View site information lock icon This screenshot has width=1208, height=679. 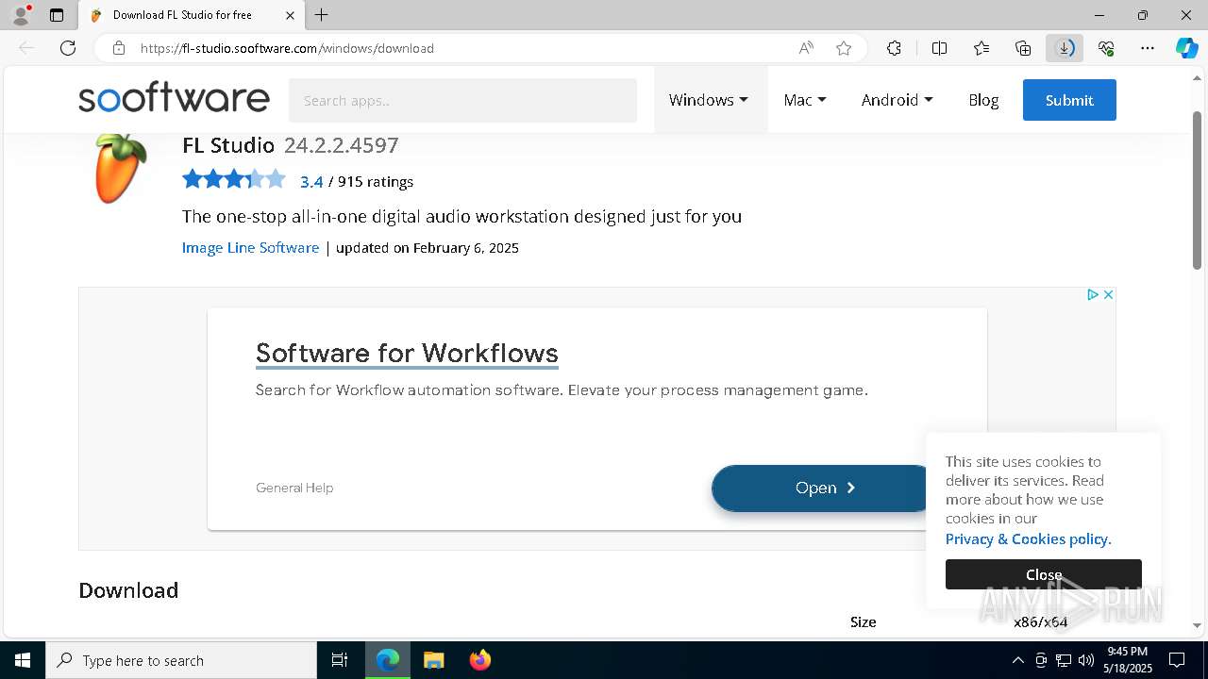click(118, 48)
